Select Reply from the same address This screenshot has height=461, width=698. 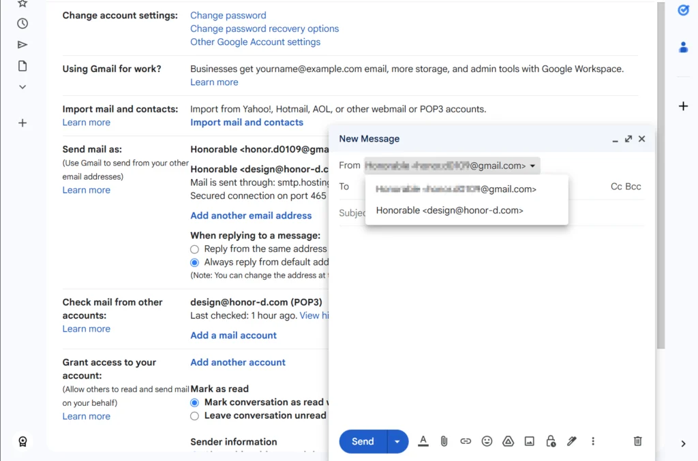tap(194, 249)
